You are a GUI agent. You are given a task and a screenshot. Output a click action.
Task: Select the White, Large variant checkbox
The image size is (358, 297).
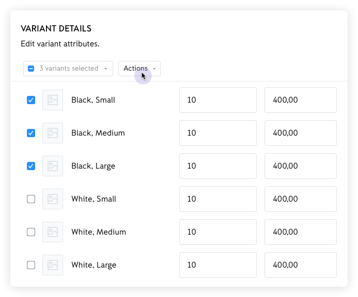coord(31,265)
